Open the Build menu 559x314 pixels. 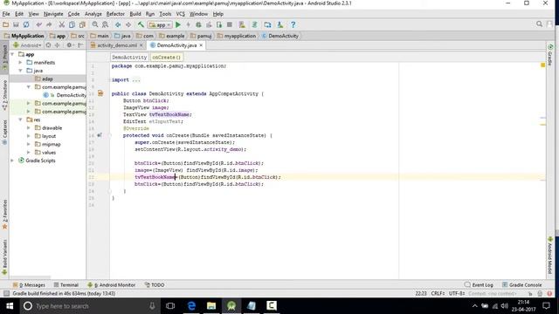(135, 14)
